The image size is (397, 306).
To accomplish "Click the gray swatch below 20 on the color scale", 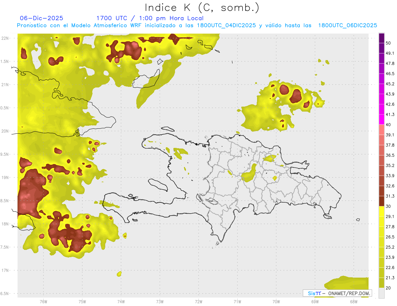I will click(x=381, y=293).
